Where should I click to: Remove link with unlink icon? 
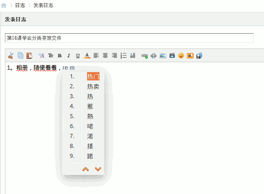coord(153,56)
